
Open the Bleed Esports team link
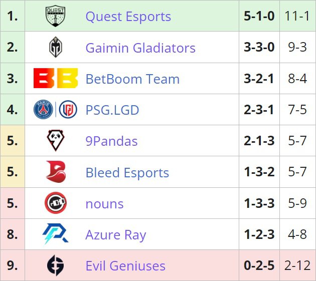point(127,173)
